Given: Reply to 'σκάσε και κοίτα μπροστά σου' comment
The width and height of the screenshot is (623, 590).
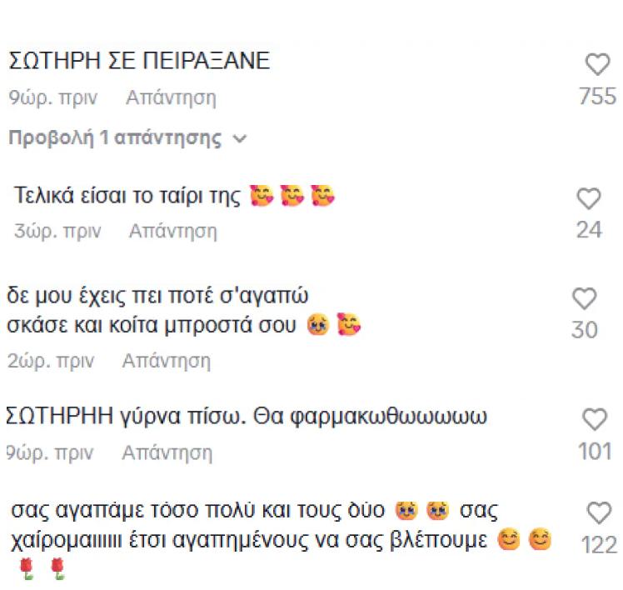Looking at the screenshot, I should (x=166, y=362).
